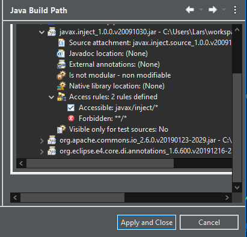This screenshot has width=247, height=237.
Task: Select External annotations: (None)
Action: pyautogui.click(x=114, y=64)
